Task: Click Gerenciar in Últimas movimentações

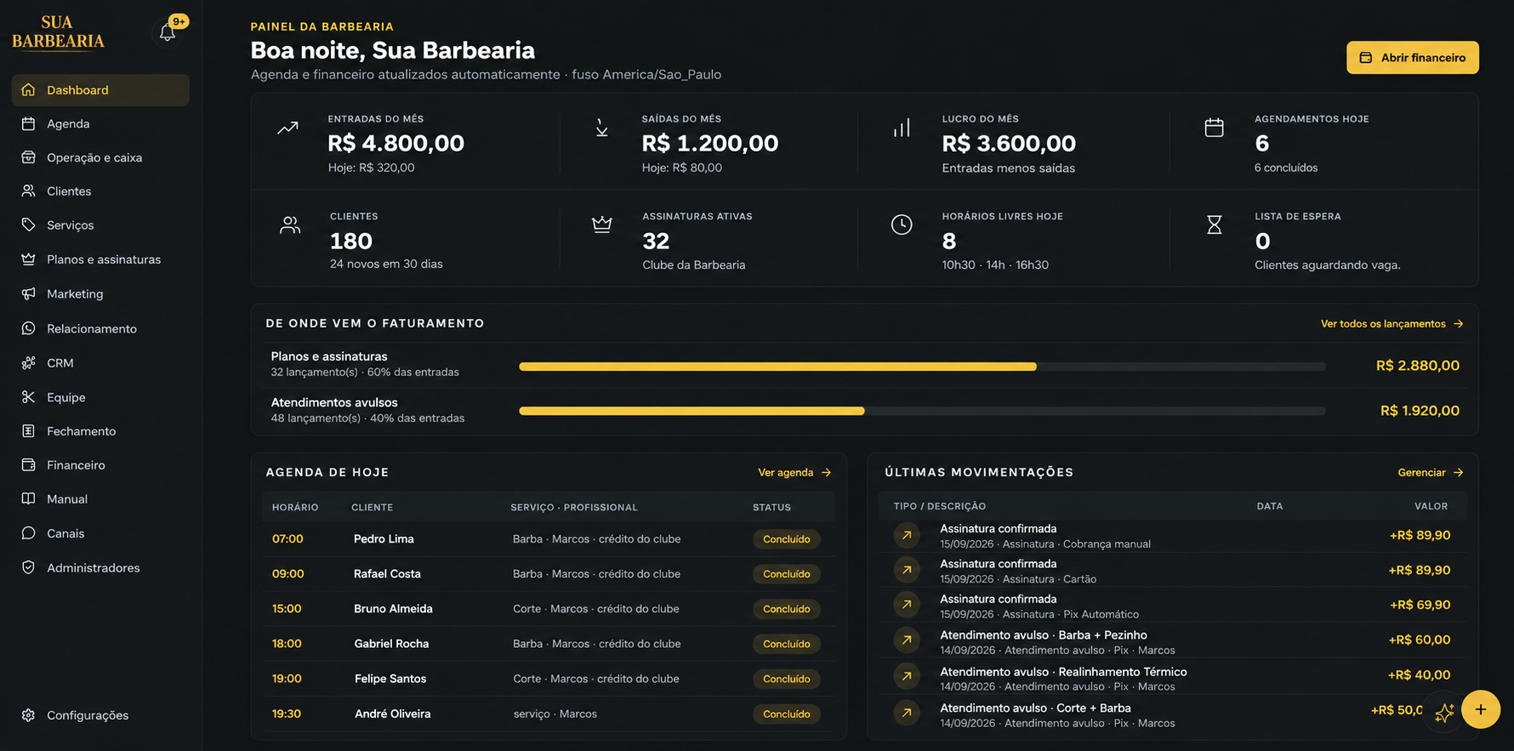Action: pyautogui.click(x=1431, y=473)
